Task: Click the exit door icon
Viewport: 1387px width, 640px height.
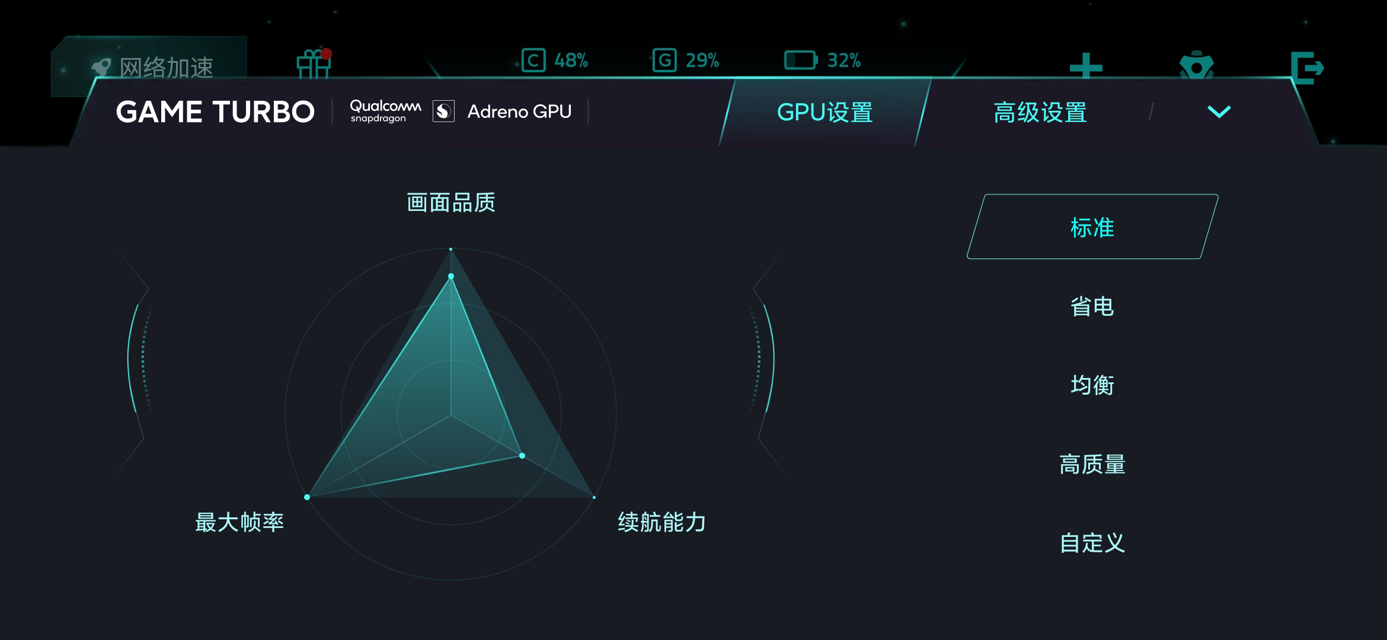Action: (x=1307, y=68)
